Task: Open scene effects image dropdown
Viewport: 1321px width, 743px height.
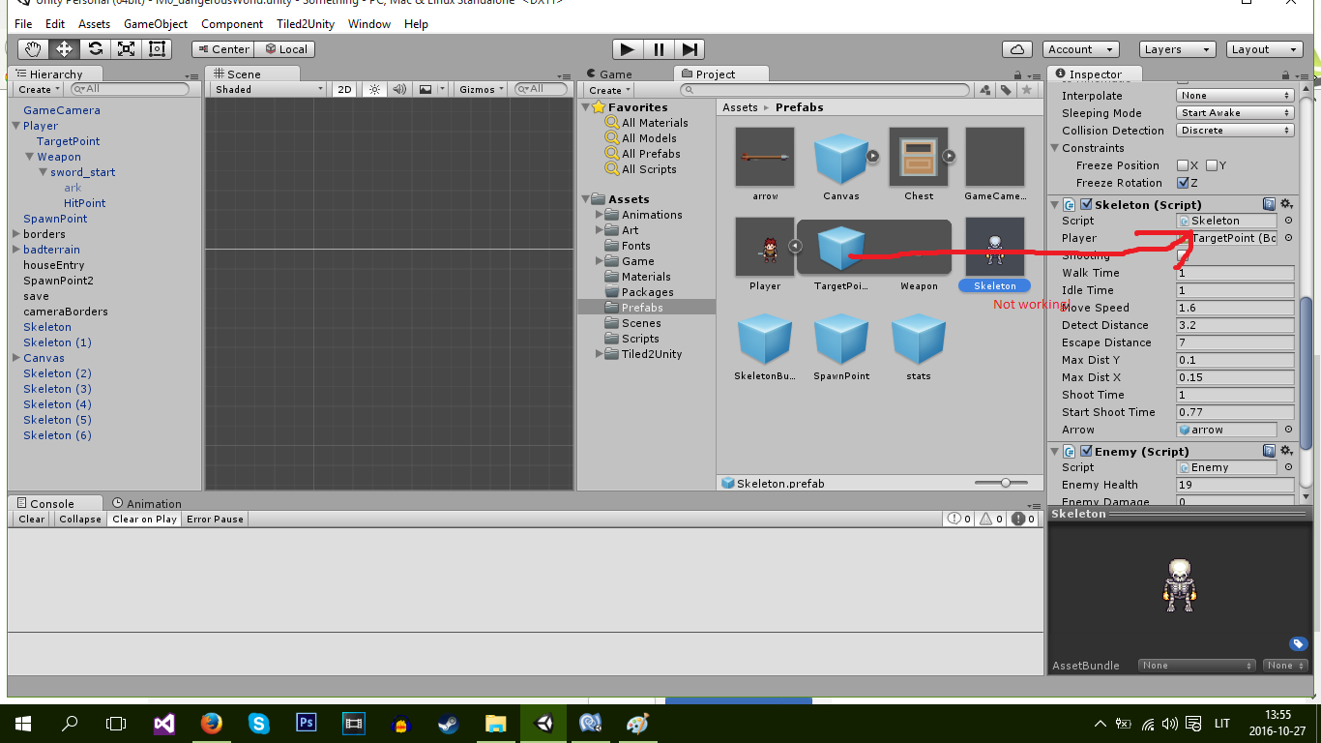Action: coord(430,89)
